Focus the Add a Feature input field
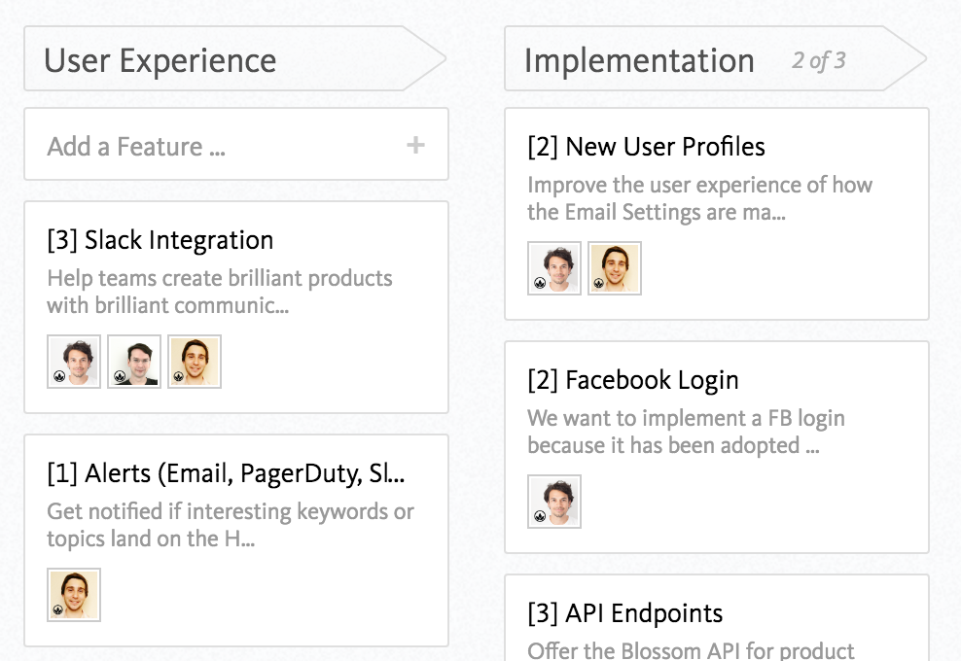This screenshot has height=661, width=961. coord(236,145)
